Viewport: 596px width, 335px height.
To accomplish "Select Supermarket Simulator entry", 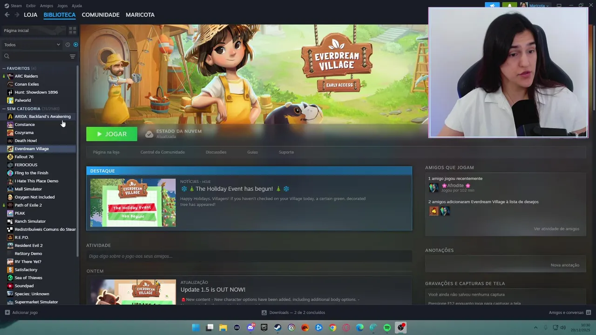I will [36, 302].
